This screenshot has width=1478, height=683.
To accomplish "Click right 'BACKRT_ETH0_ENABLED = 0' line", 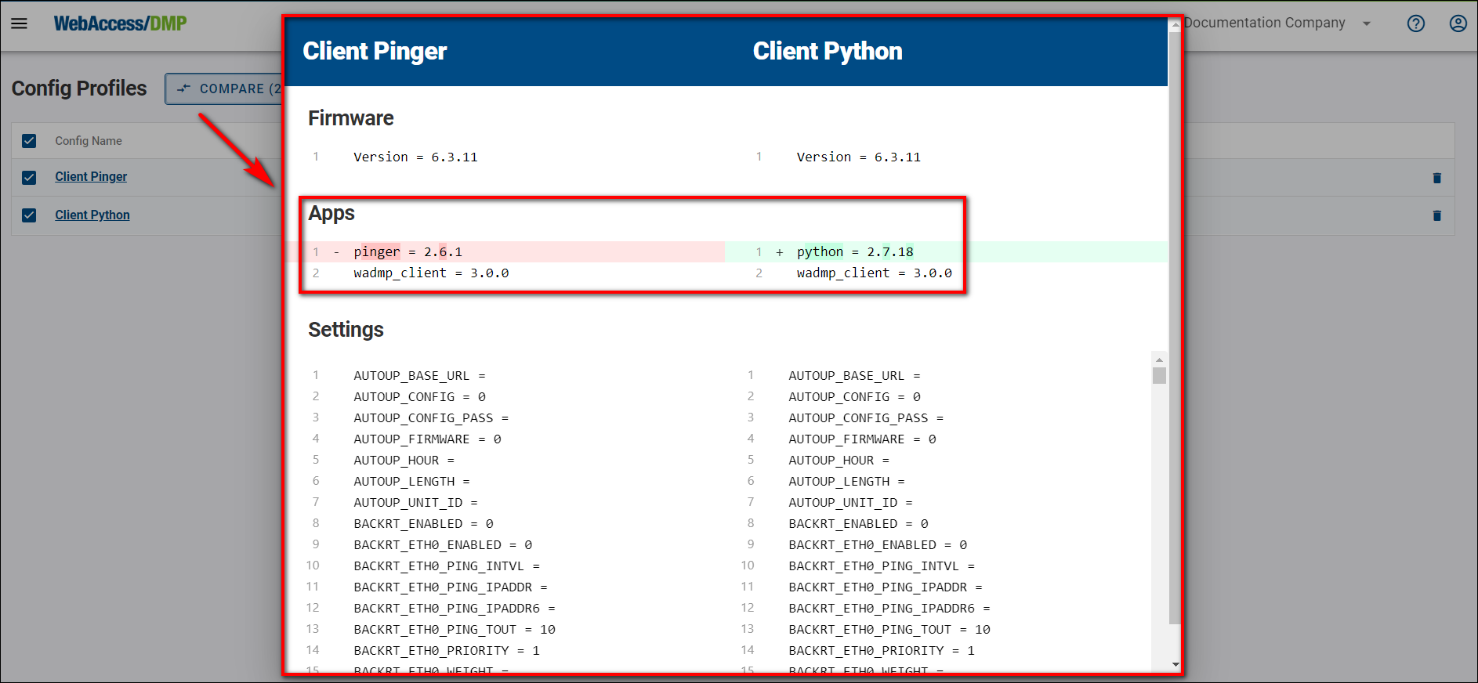I will 878,545.
